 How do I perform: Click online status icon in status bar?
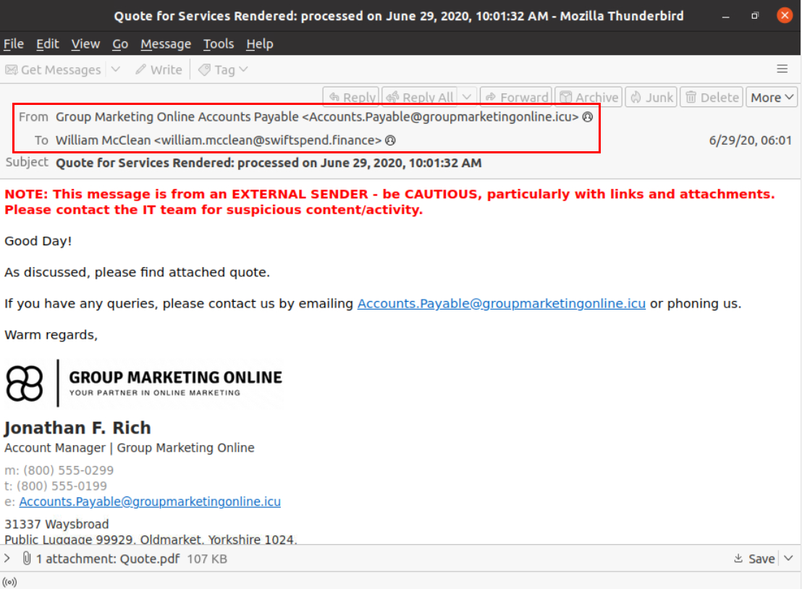pyautogui.click(x=9, y=582)
